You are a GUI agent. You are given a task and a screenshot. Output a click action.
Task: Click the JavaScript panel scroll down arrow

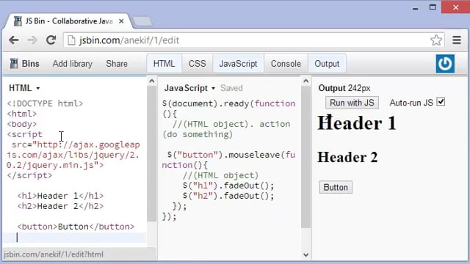coord(305,255)
